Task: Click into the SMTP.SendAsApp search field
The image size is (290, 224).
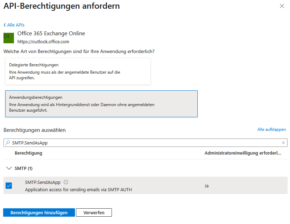Action: point(145,143)
